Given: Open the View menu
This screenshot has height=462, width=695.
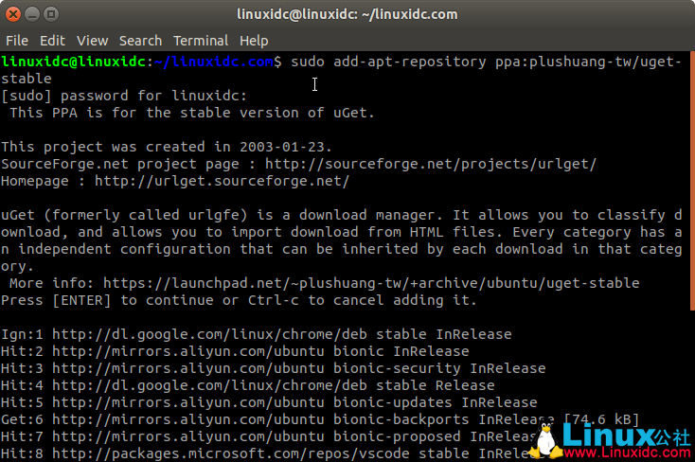Looking at the screenshot, I should (92, 41).
